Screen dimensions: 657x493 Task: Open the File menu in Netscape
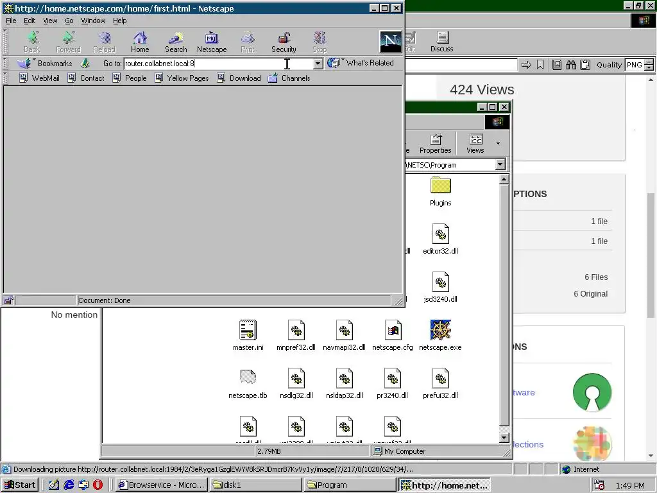(x=11, y=21)
